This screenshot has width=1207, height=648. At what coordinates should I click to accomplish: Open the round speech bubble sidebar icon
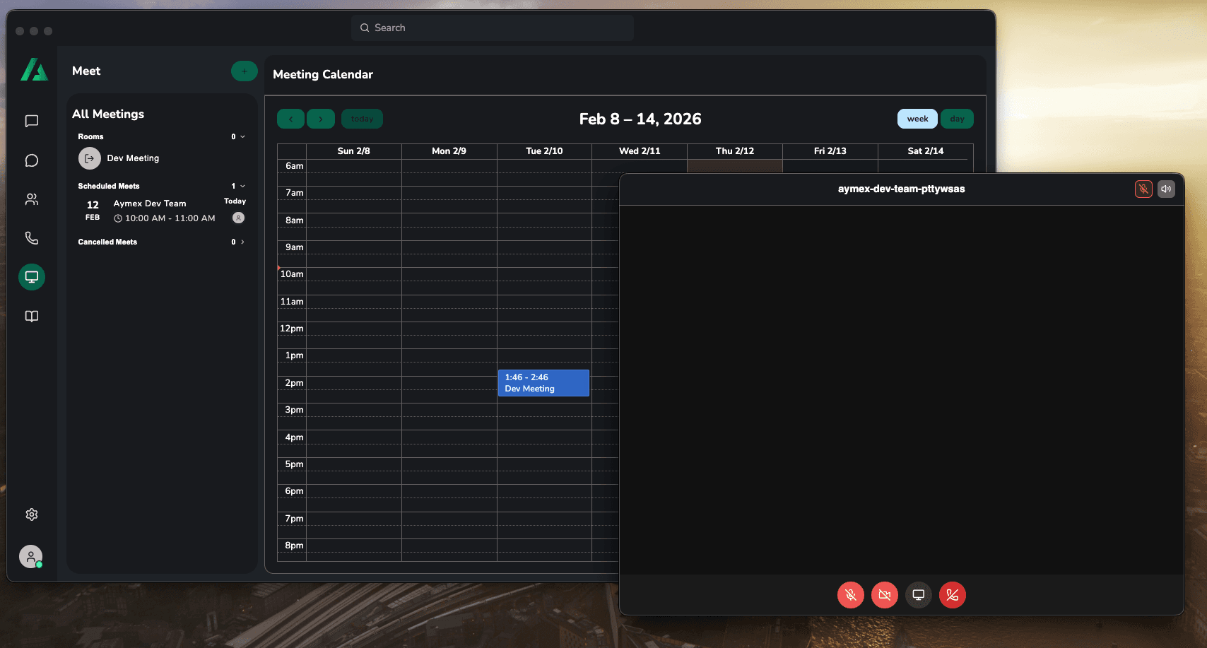32,160
